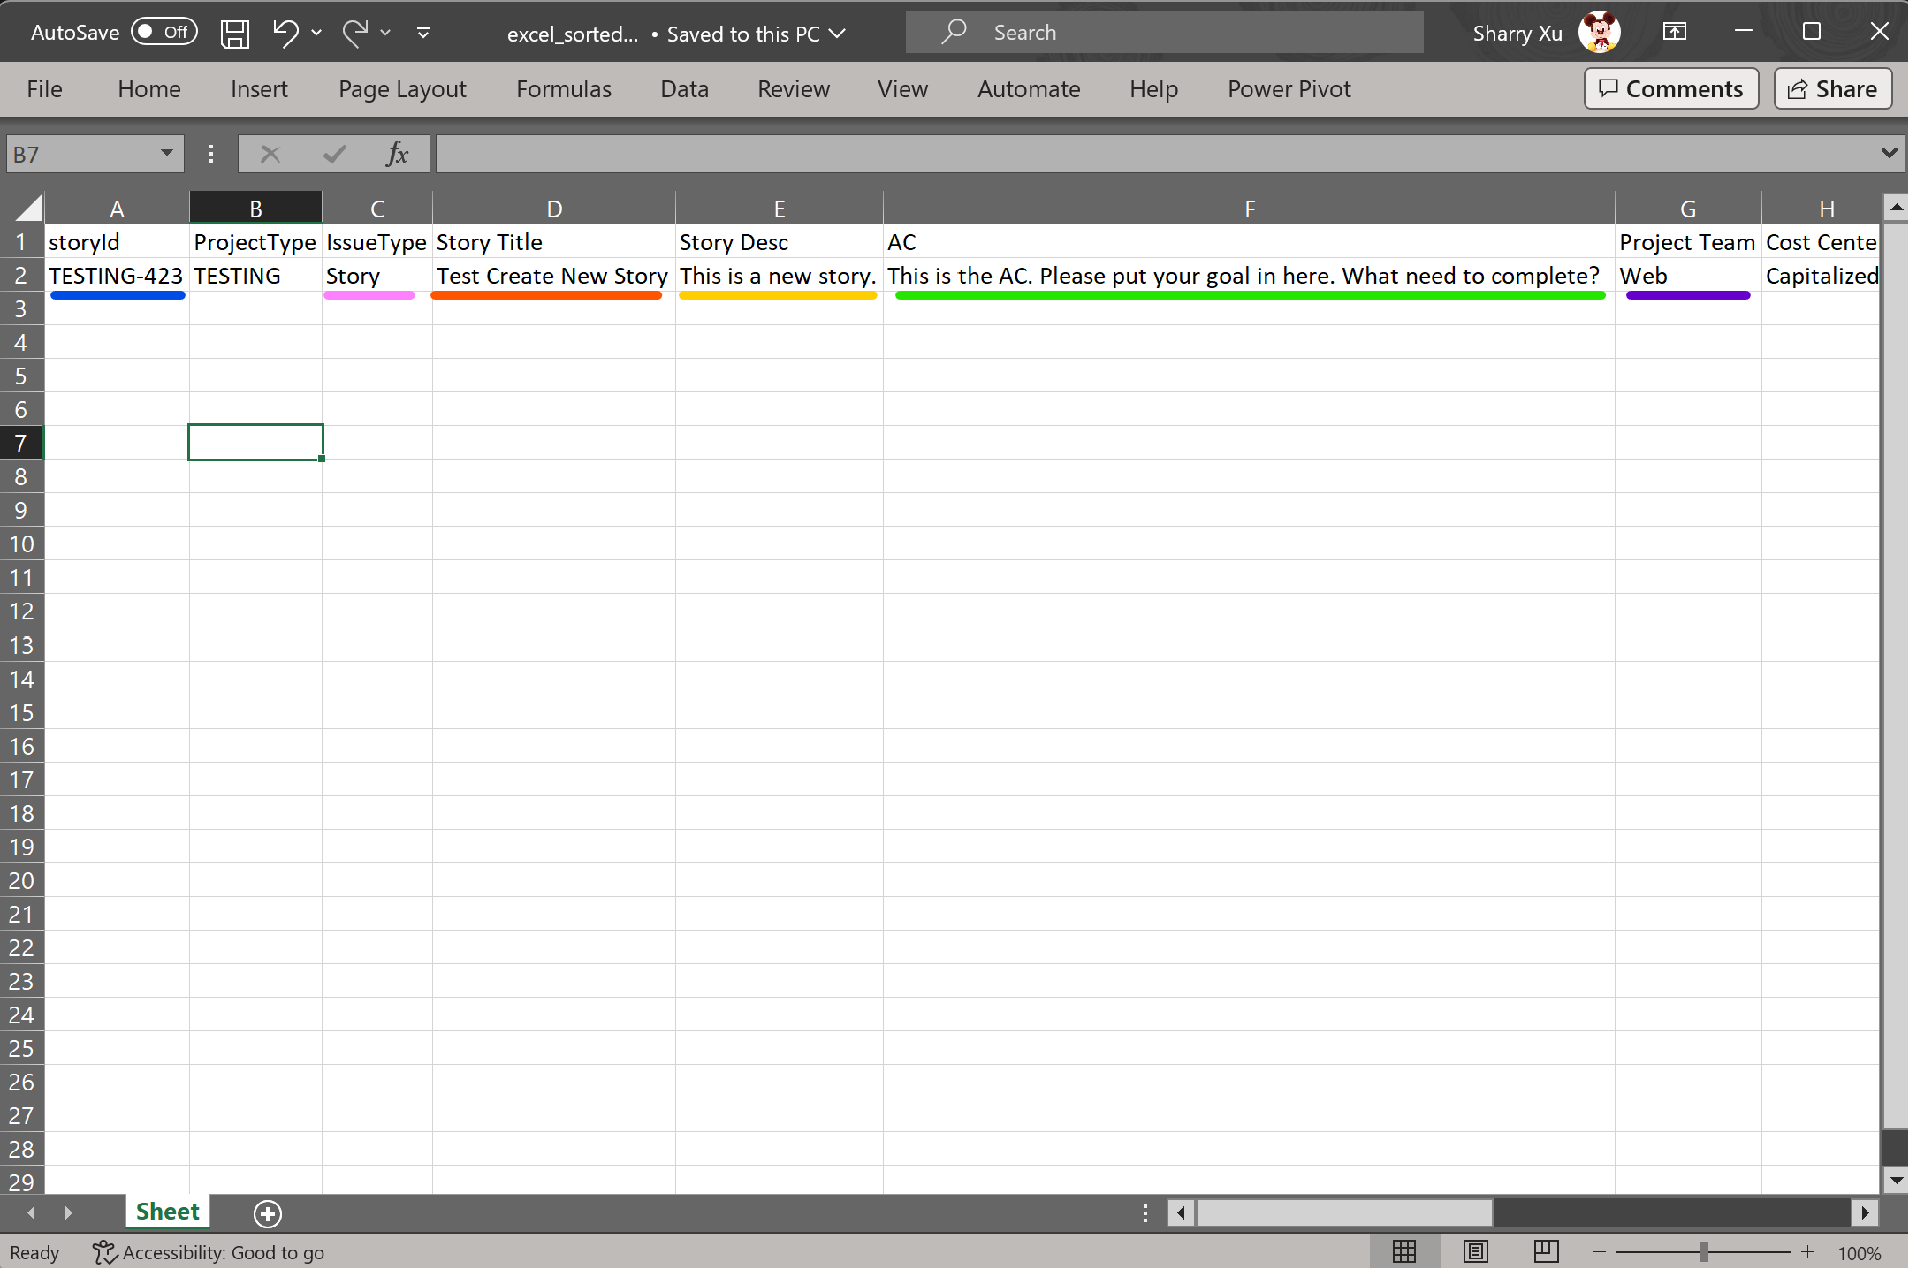Viewport: 1909px width, 1269px height.
Task: Click the New Sheet plus icon
Action: [268, 1213]
